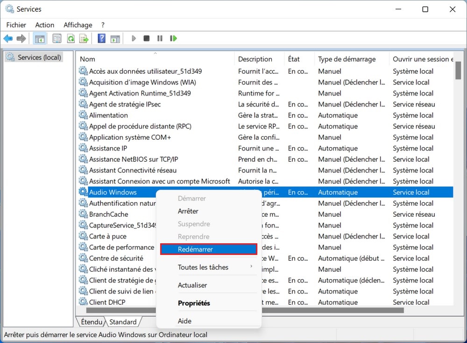Choose Aide in the context menu
467x343 pixels.
208,321
